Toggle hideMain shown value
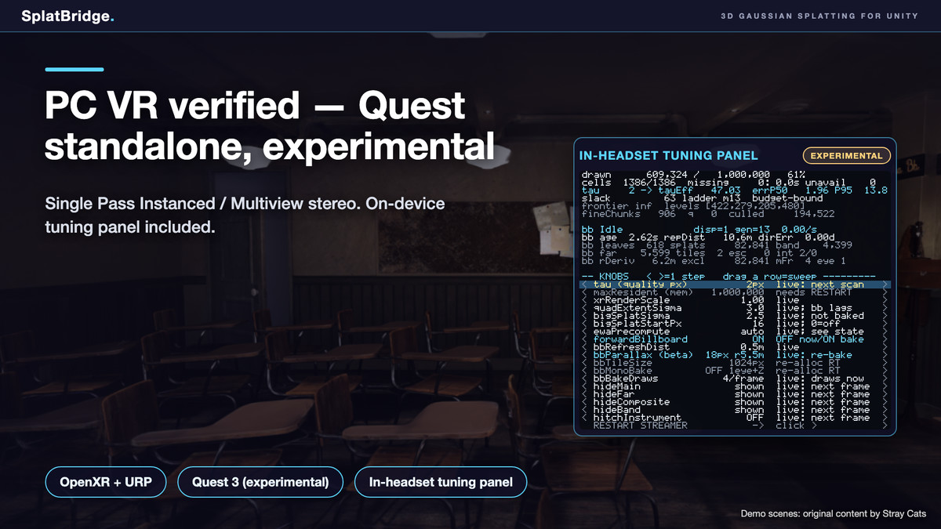The image size is (941, 529). (x=749, y=386)
